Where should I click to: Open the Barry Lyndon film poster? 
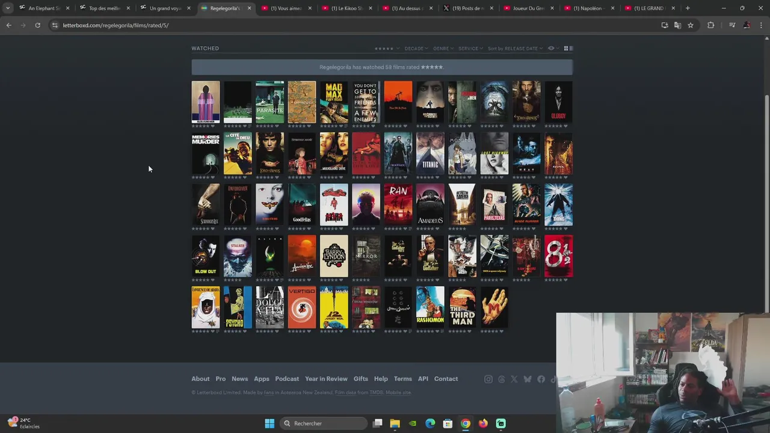pos(334,256)
